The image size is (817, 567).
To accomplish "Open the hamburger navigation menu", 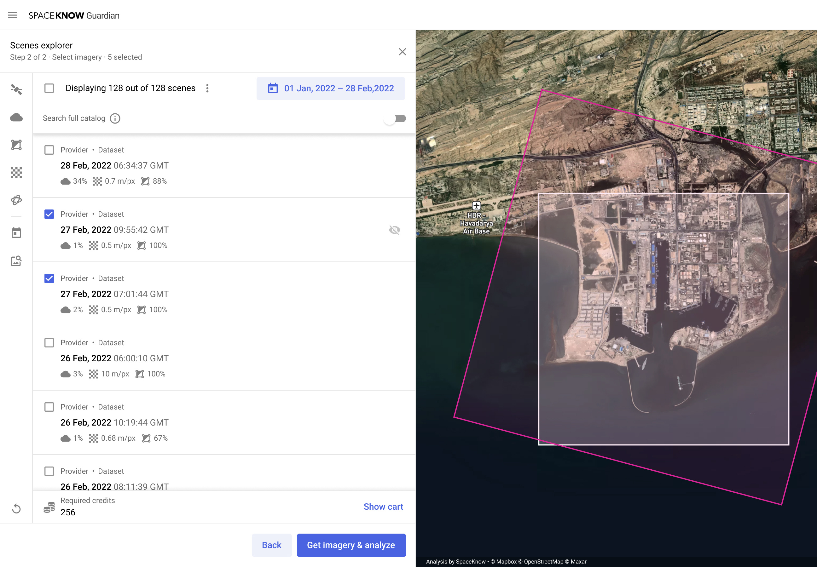I will coord(13,15).
